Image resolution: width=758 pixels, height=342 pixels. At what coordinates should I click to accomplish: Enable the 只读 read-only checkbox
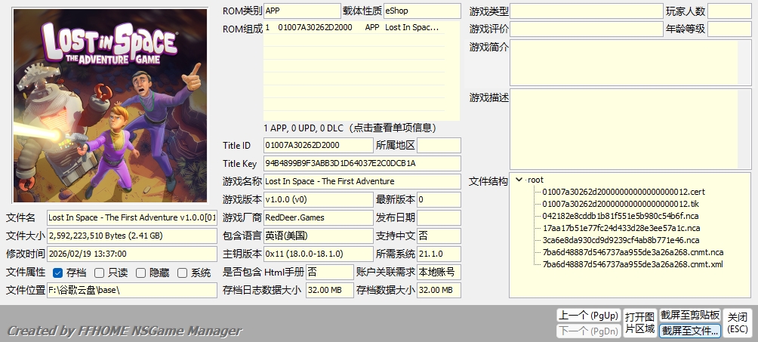[100, 273]
